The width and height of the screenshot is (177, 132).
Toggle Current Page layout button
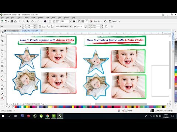pyautogui.click(x=52, y=26)
